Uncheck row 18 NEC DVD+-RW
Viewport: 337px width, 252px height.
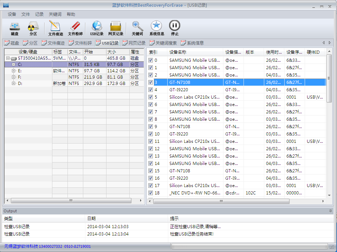coord(151,193)
